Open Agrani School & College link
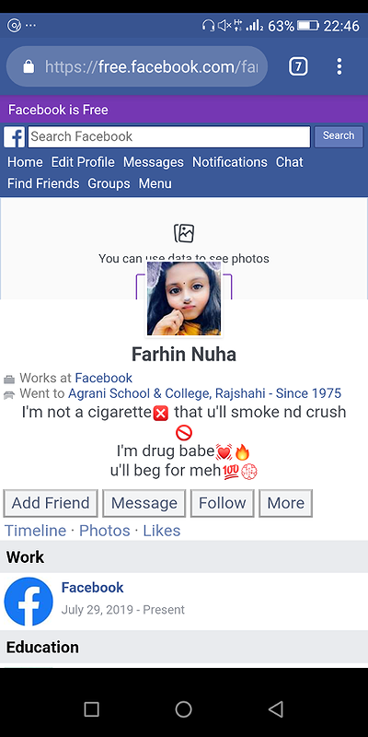This screenshot has width=368, height=737. point(204,393)
